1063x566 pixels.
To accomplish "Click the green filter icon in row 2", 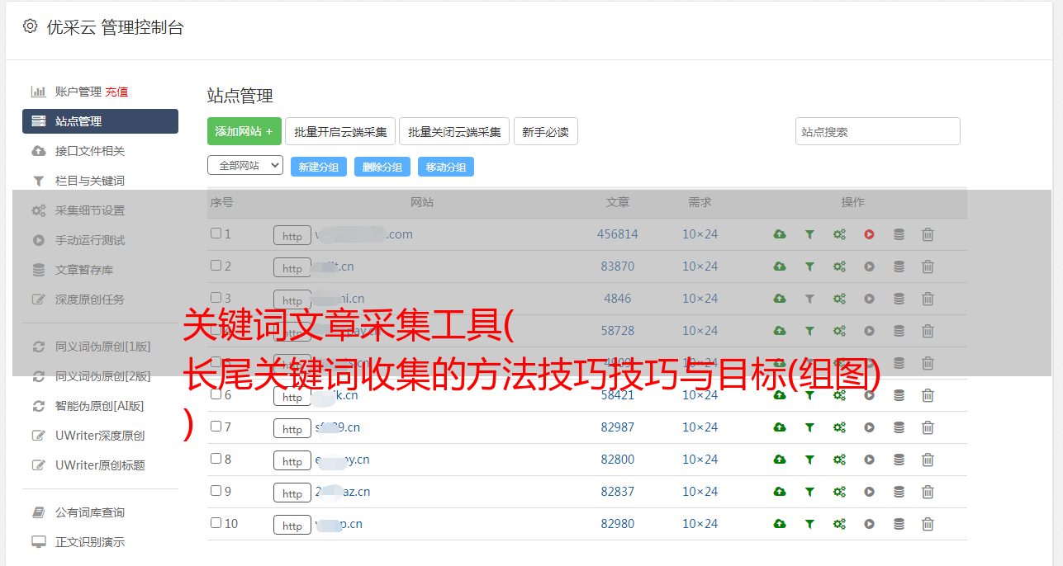I will 809,266.
